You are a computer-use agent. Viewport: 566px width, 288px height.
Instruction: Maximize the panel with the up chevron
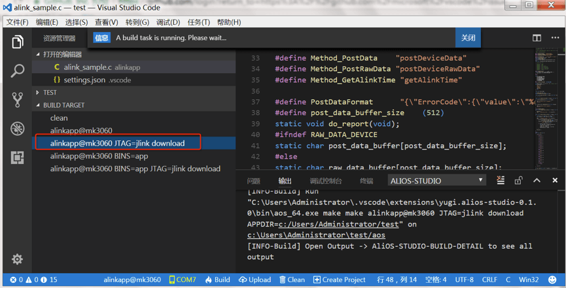click(537, 180)
